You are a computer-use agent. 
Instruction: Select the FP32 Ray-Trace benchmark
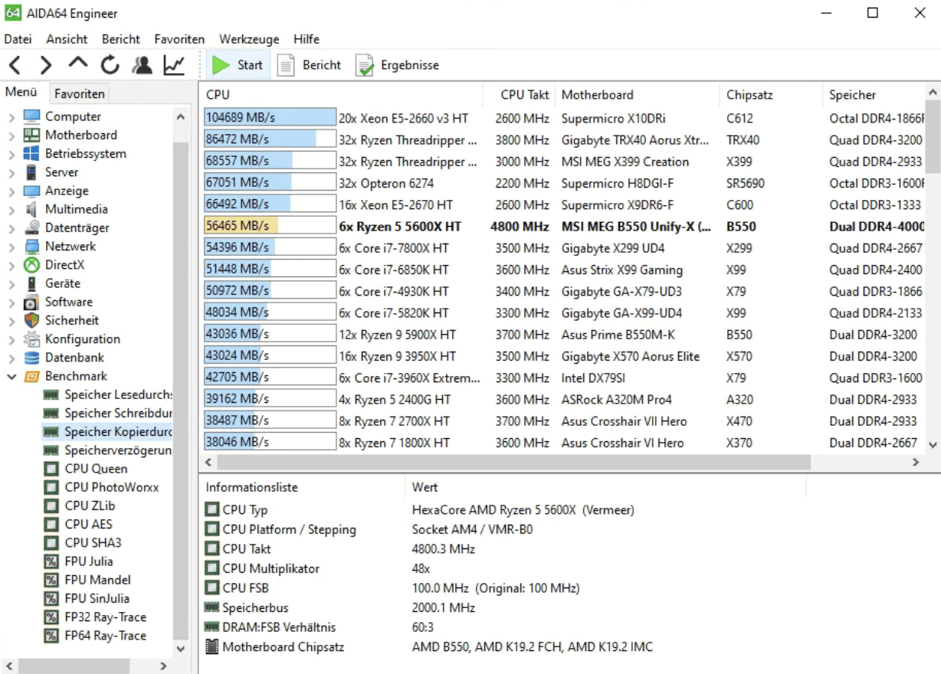click(x=95, y=617)
